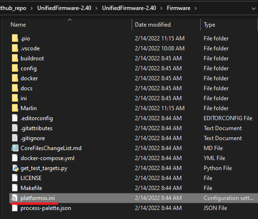Open the chevron after Firmware breadcrumb

click(x=196, y=8)
